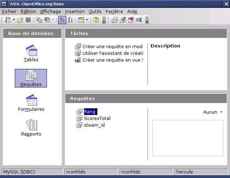Open a file with folder icon
The height and width of the screenshot is (178, 230).
click(x=20, y=20)
